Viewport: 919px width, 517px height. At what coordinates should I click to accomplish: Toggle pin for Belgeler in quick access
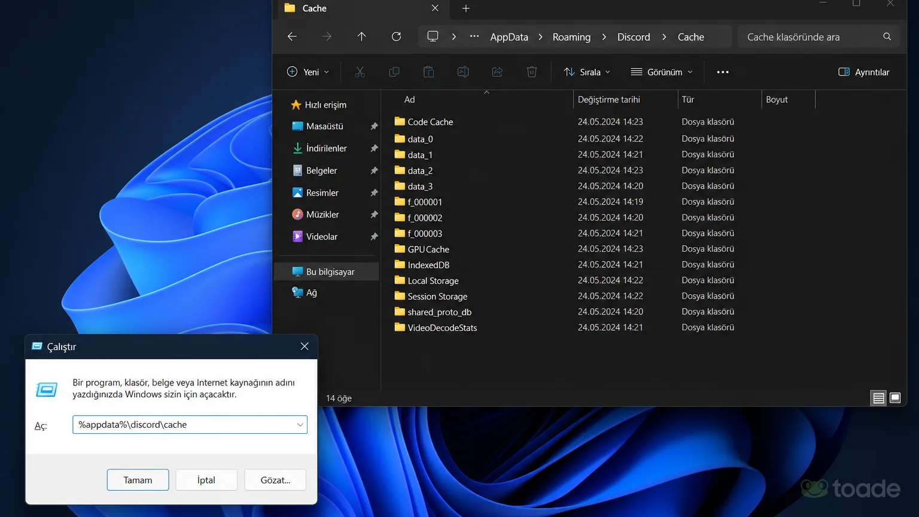(x=374, y=171)
